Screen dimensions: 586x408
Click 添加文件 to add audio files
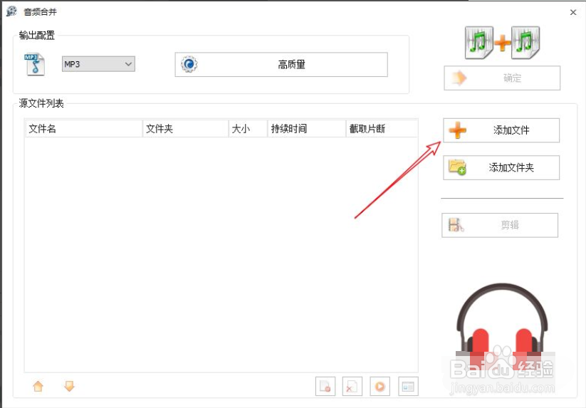(x=501, y=130)
